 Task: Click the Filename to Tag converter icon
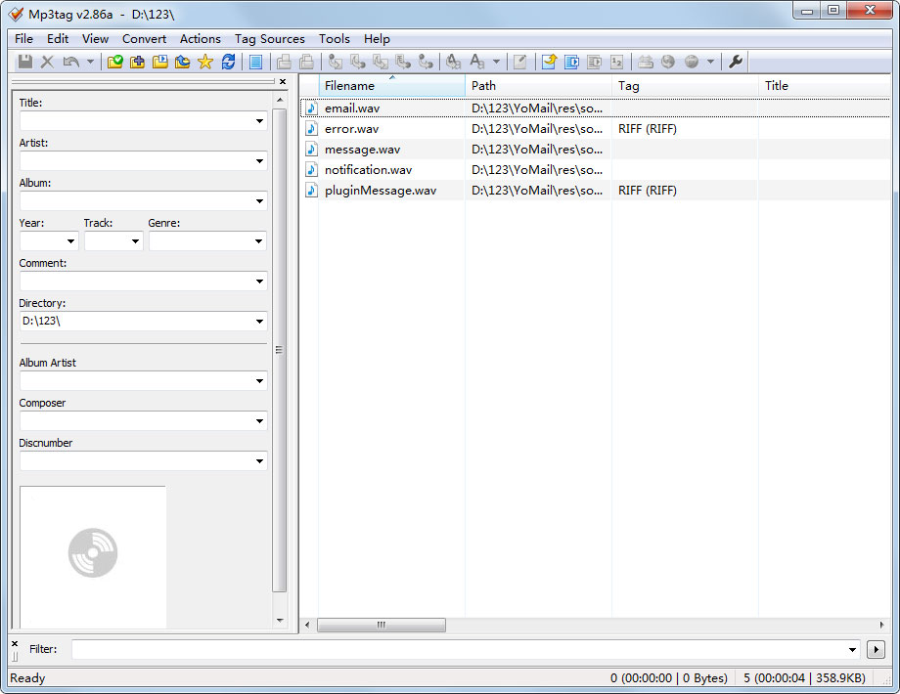(358, 62)
